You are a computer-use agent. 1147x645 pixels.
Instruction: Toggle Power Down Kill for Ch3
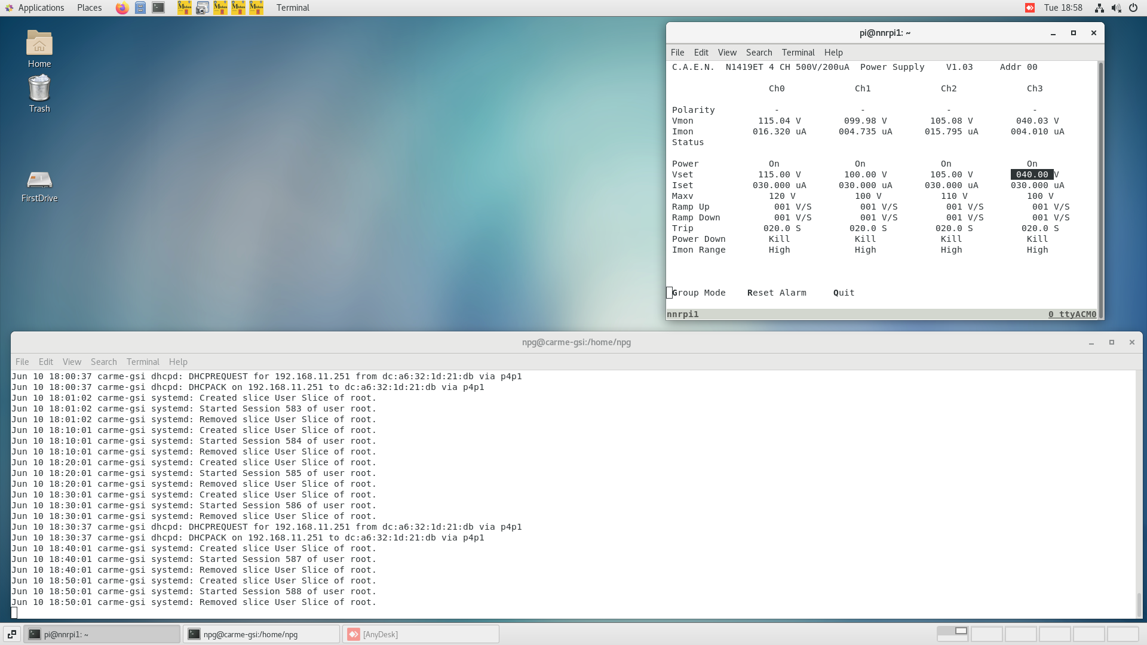point(1037,238)
